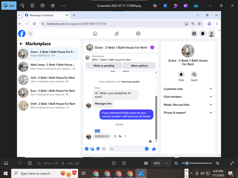Toggle the favorite heart in Photos

pyautogui.click(x=20, y=163)
